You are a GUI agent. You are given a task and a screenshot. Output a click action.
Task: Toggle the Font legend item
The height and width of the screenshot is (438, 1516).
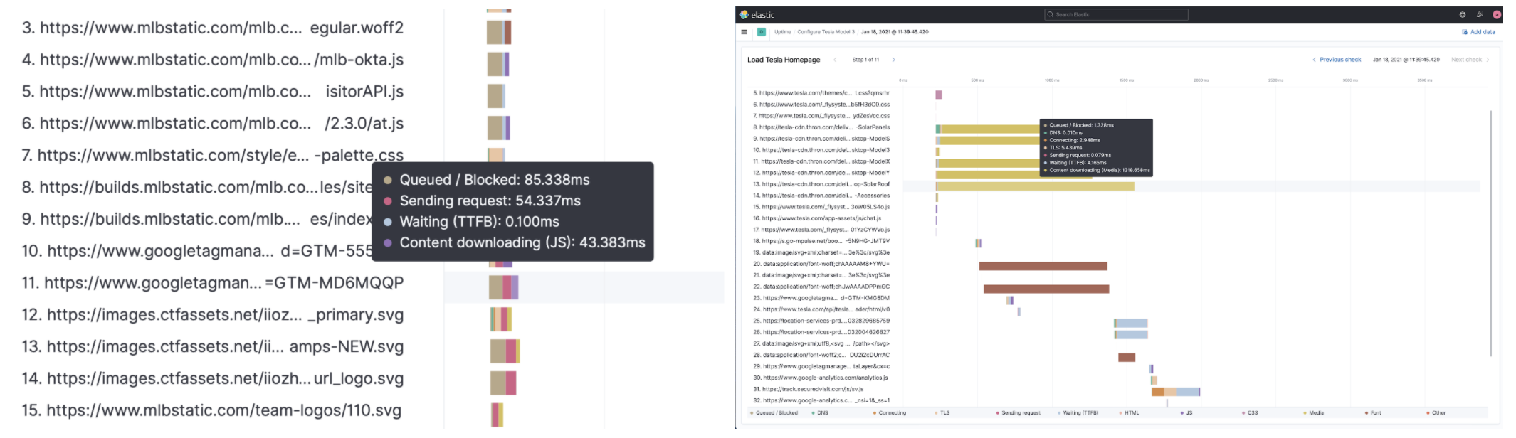(1375, 412)
